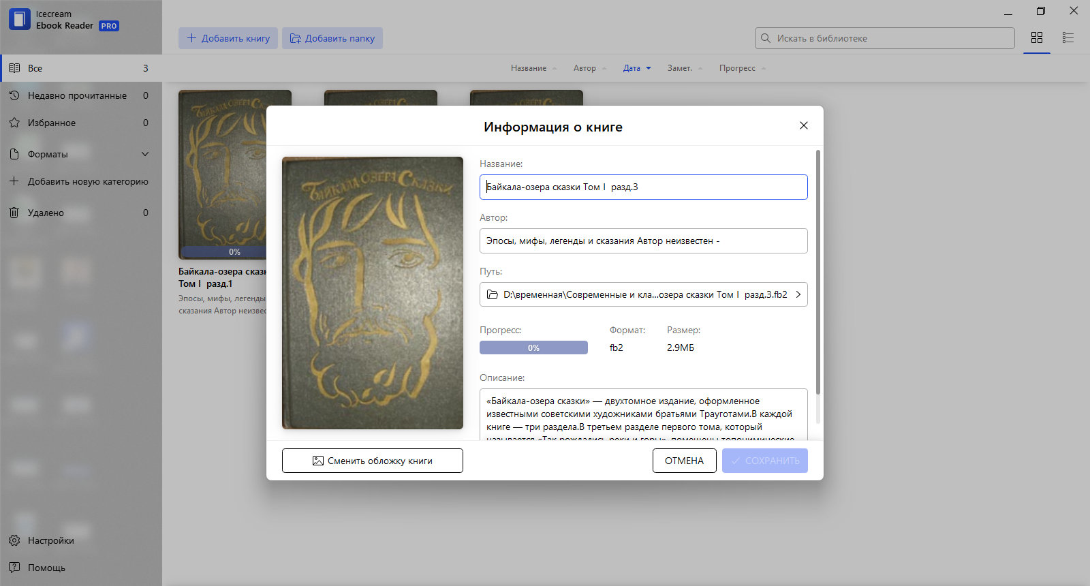Viewport: 1090px width, 586px height.
Task: Open Settings gear icon in sidebar
Action: click(14, 540)
